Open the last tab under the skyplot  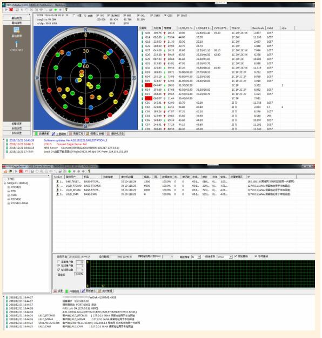tap(116, 134)
